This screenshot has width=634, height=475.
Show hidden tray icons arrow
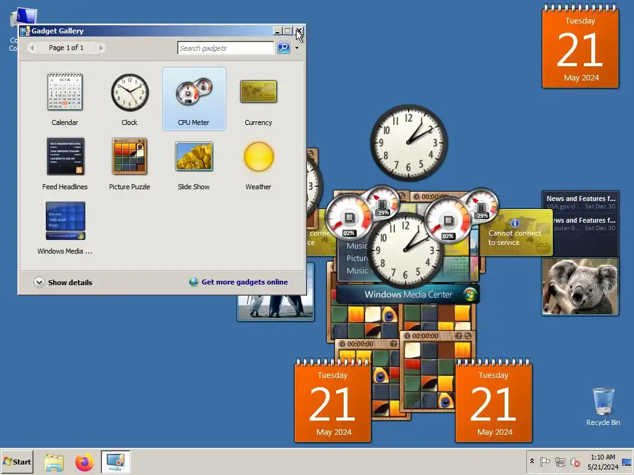pyautogui.click(x=532, y=461)
